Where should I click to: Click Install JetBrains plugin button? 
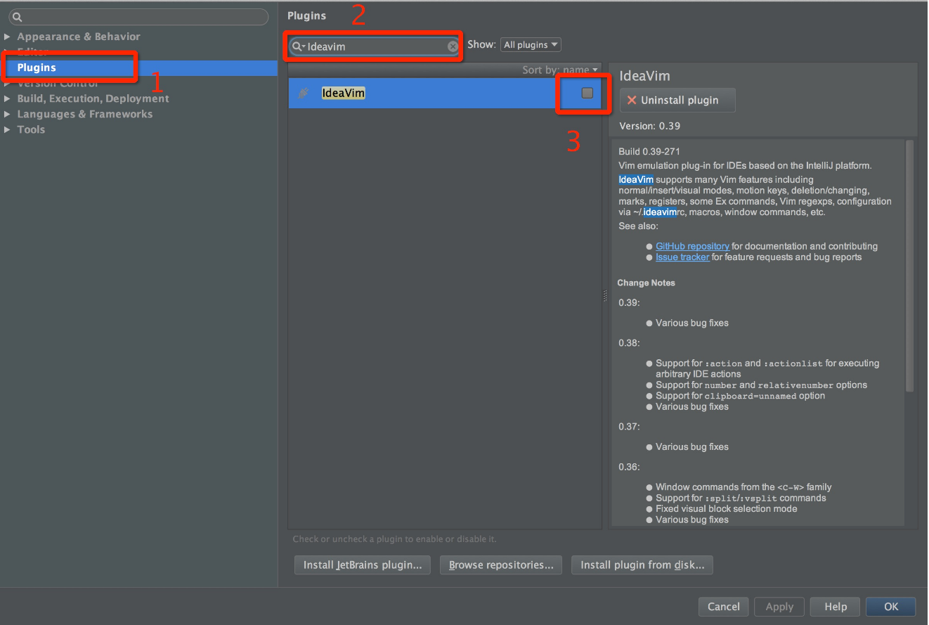[x=362, y=565]
